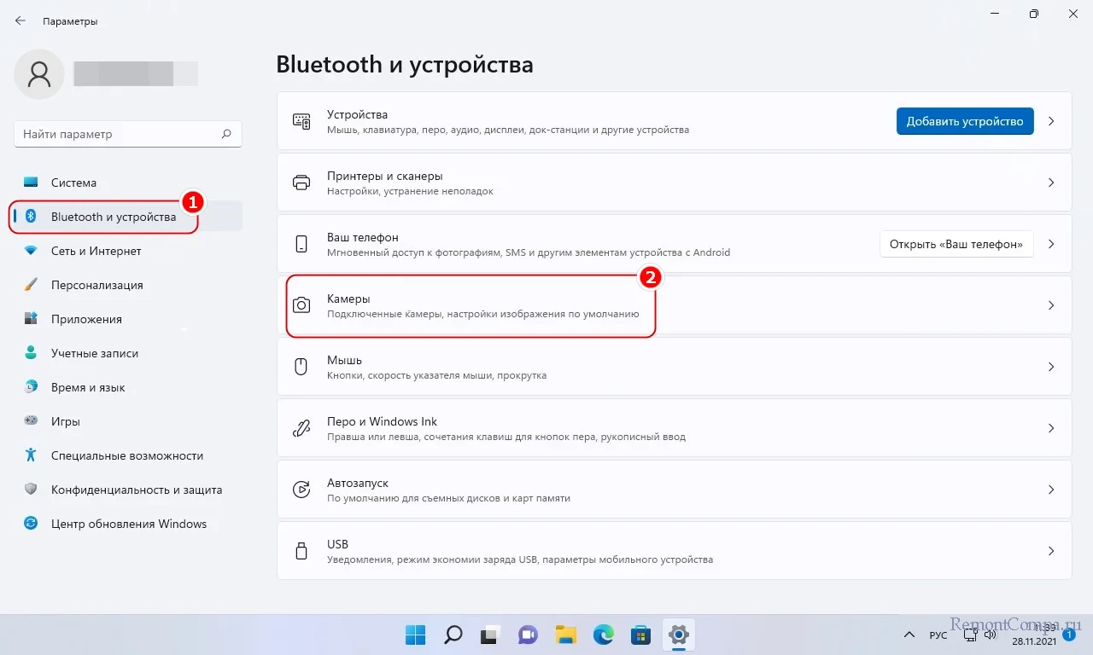The height and width of the screenshot is (655, 1093).
Task: Expand the USB settings chevron
Action: (x=1051, y=551)
